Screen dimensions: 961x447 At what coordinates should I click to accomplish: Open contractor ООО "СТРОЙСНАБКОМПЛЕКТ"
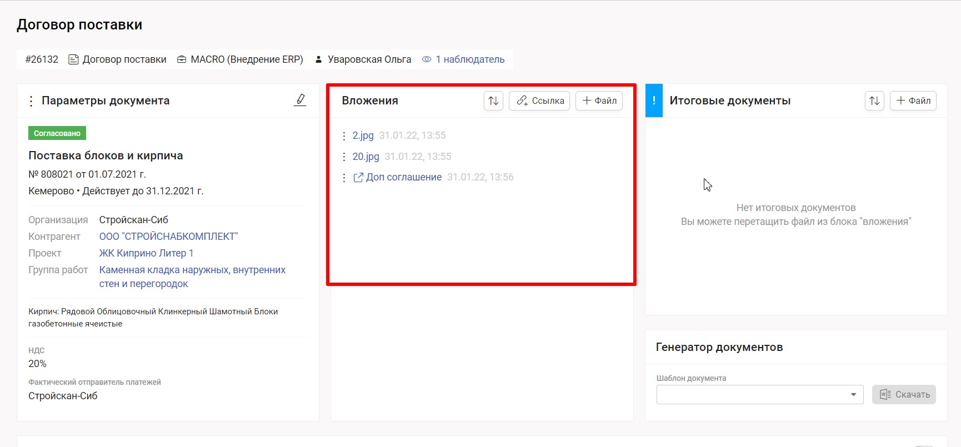pyautogui.click(x=168, y=237)
